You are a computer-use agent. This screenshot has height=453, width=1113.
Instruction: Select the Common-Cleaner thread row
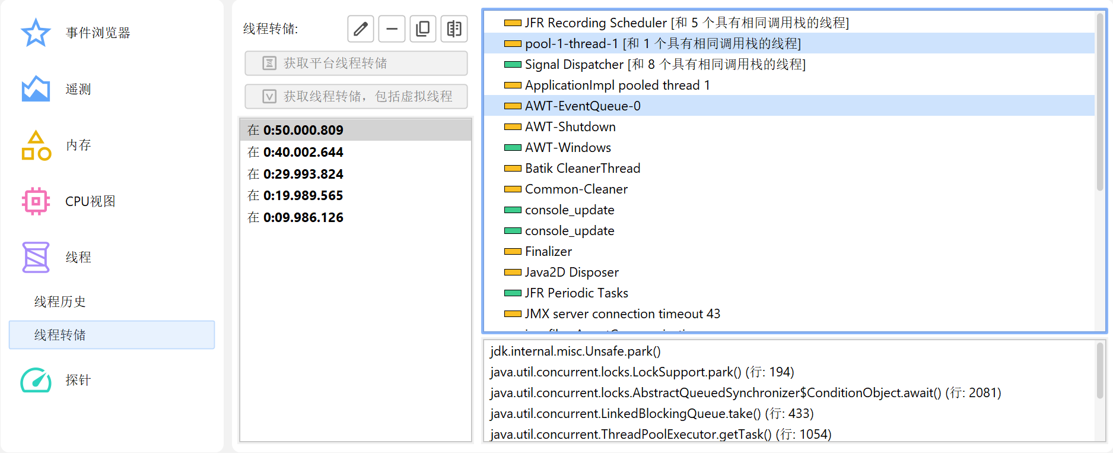[790, 189]
